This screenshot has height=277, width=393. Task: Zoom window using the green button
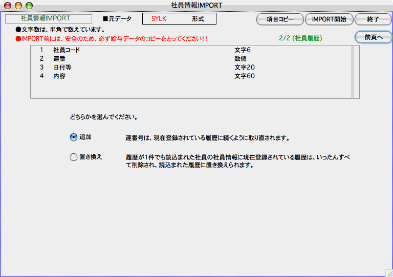pos(29,5)
